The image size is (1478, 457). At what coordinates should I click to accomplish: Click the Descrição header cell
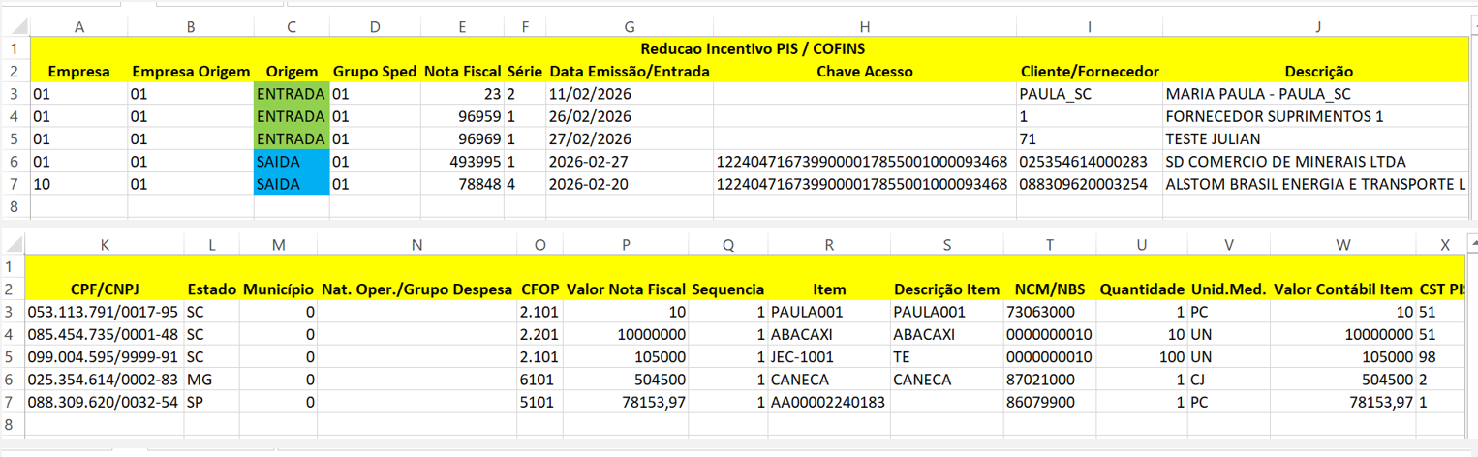coord(1318,72)
